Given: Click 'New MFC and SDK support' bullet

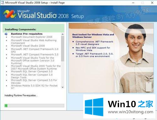Looking at the screenshot, I should 93,49.
